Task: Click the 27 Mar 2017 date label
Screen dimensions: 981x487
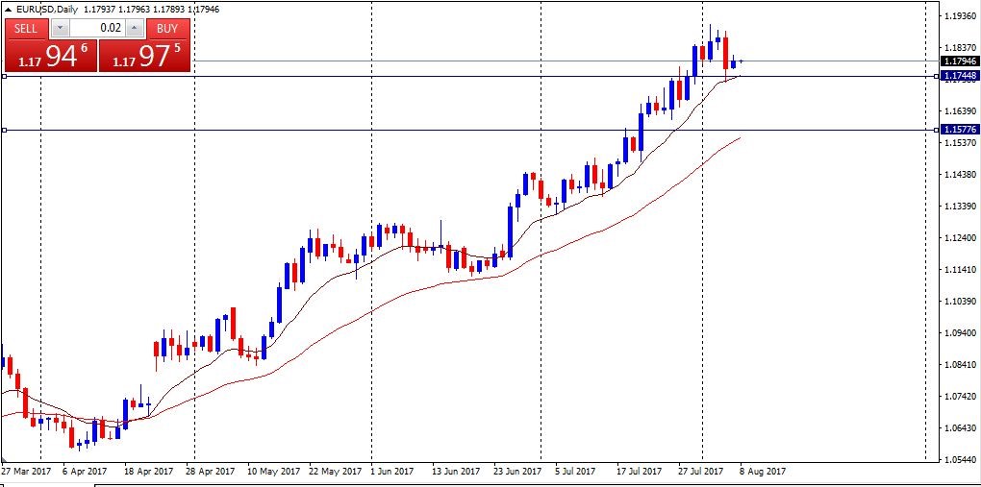Action: (x=26, y=472)
